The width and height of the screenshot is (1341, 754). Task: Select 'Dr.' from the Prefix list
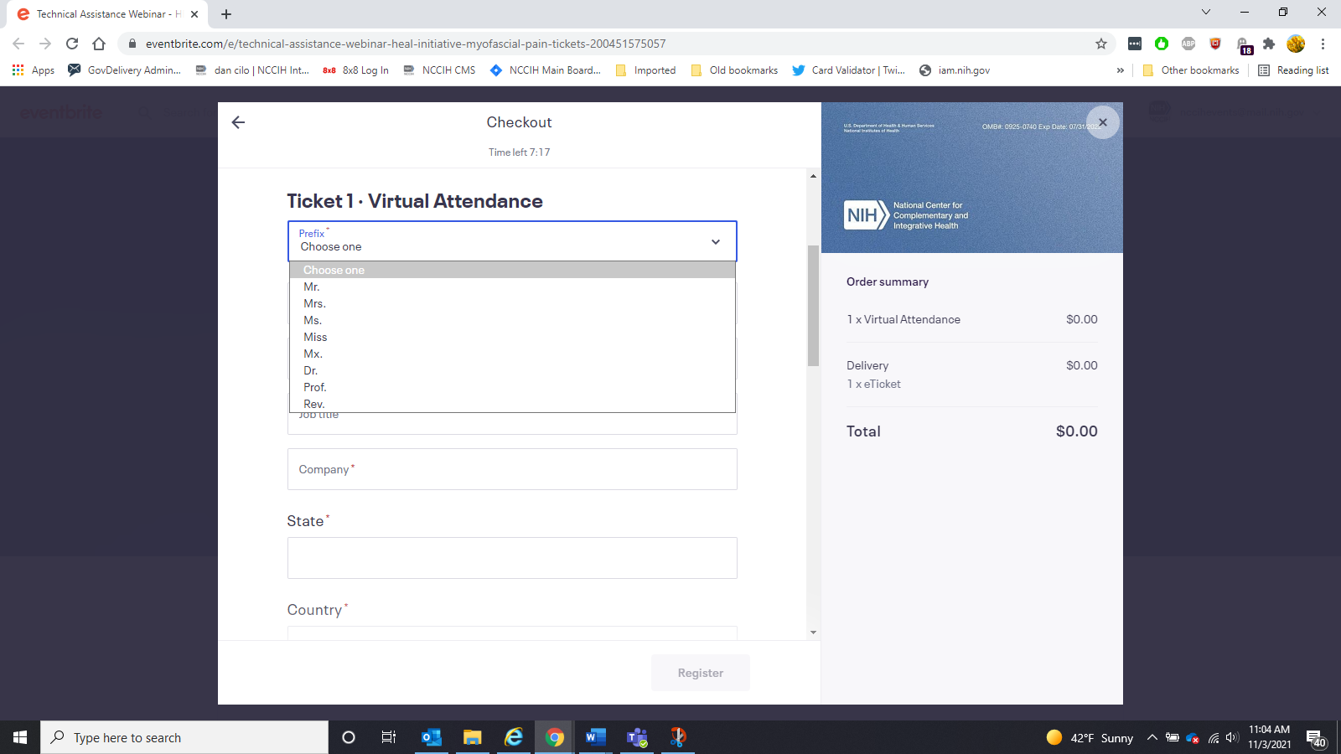pos(311,370)
